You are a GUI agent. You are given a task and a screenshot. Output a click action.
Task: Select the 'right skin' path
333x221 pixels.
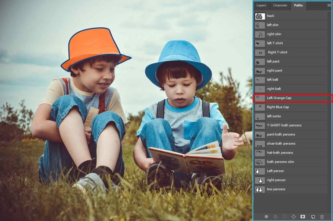point(291,34)
